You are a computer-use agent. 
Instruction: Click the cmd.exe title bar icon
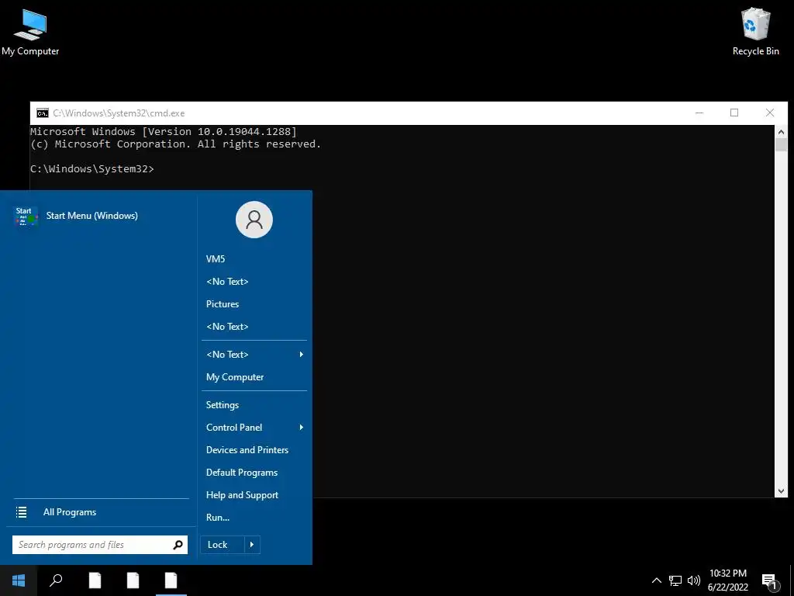coord(43,113)
